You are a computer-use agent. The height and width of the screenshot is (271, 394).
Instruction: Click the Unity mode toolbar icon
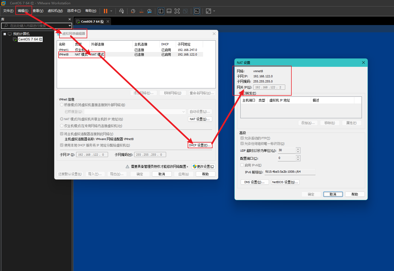pos(185,11)
